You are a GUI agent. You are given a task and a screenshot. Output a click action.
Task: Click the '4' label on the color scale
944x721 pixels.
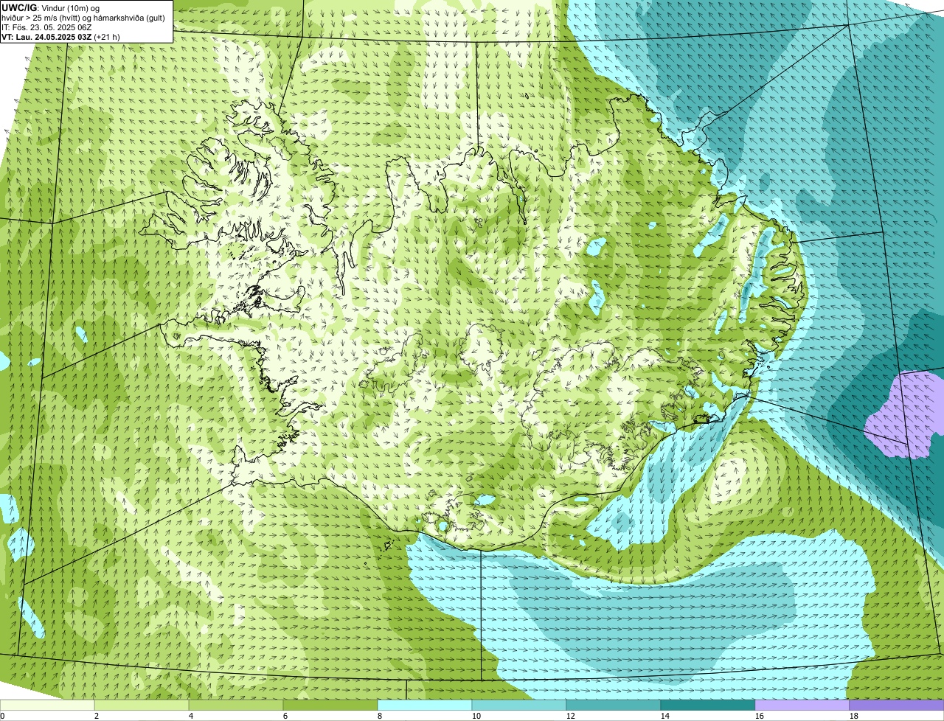(190, 716)
